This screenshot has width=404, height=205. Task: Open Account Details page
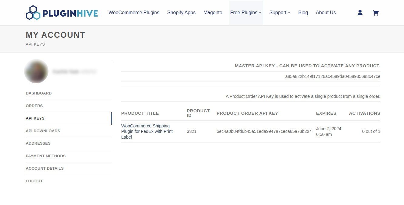(x=45, y=168)
